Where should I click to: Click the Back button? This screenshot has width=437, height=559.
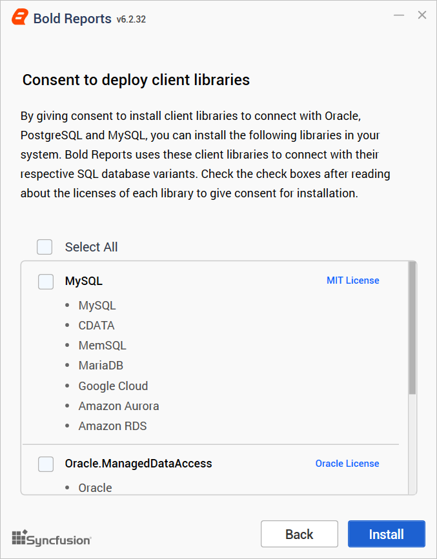coord(300,534)
